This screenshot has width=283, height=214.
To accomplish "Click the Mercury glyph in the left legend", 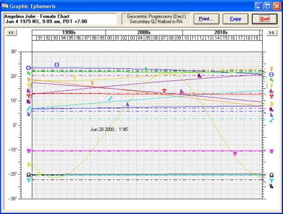I will (x=28, y=85).
